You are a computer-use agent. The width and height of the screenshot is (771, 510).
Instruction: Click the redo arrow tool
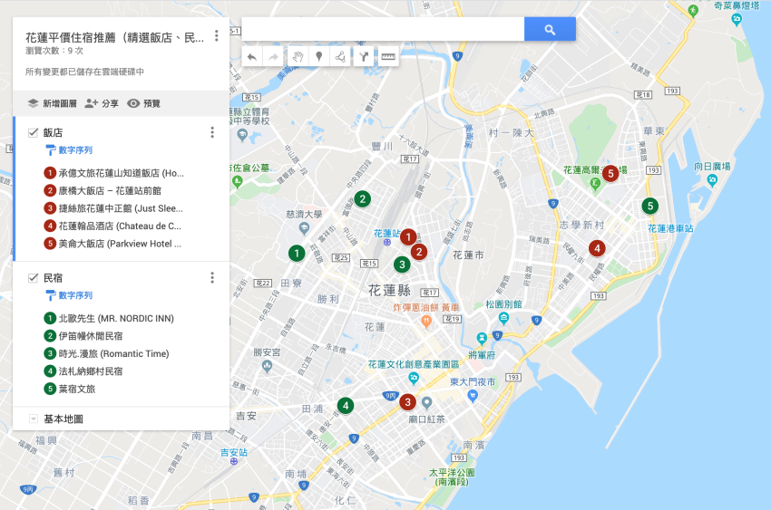click(x=273, y=57)
